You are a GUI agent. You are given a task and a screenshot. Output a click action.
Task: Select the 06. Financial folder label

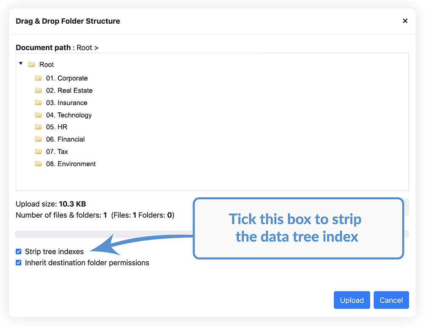pyautogui.click(x=65, y=139)
